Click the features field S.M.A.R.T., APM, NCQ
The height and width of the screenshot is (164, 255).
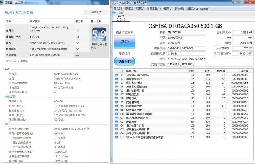coord(210,64)
